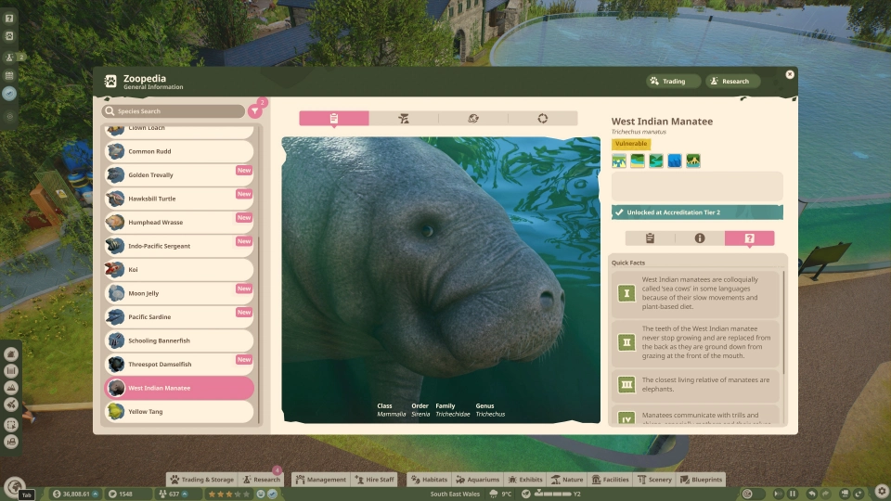This screenshot has height=501, width=891.
Task: Select Humphead Wrasse in species list
Action: tap(179, 222)
